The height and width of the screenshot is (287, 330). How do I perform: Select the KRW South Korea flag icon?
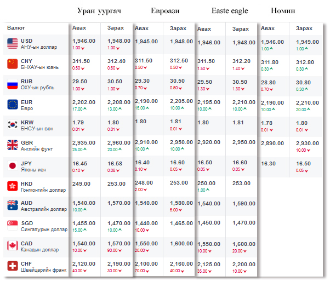(x=12, y=125)
